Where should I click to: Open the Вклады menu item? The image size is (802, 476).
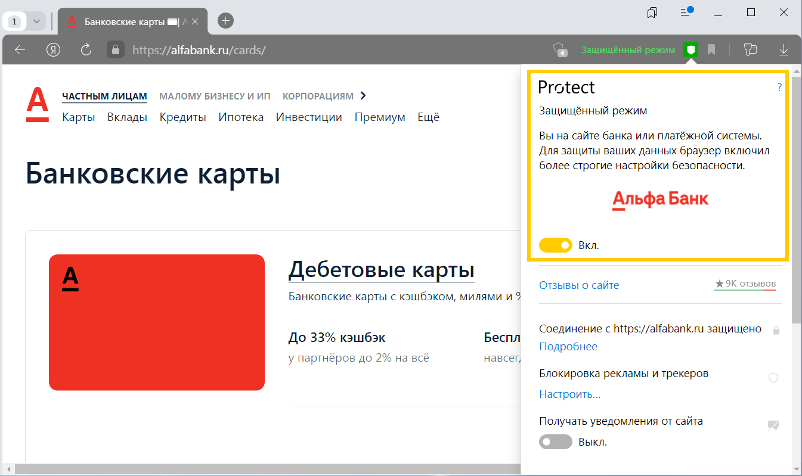tap(127, 117)
